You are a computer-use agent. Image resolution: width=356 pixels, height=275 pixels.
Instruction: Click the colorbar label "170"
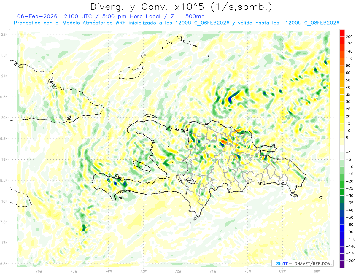350,44
